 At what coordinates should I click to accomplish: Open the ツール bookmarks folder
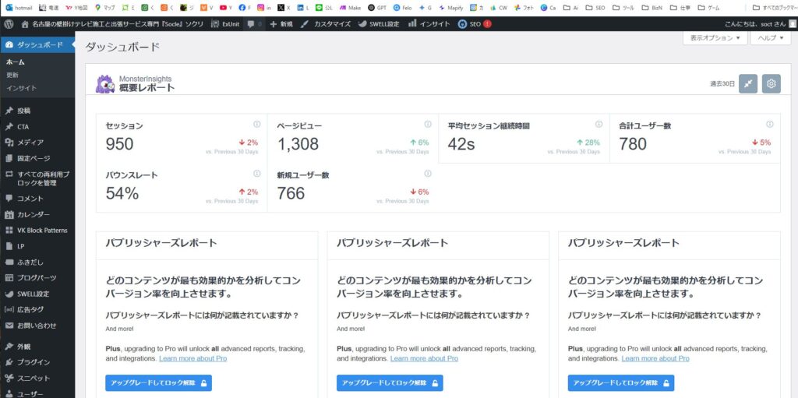[623, 8]
